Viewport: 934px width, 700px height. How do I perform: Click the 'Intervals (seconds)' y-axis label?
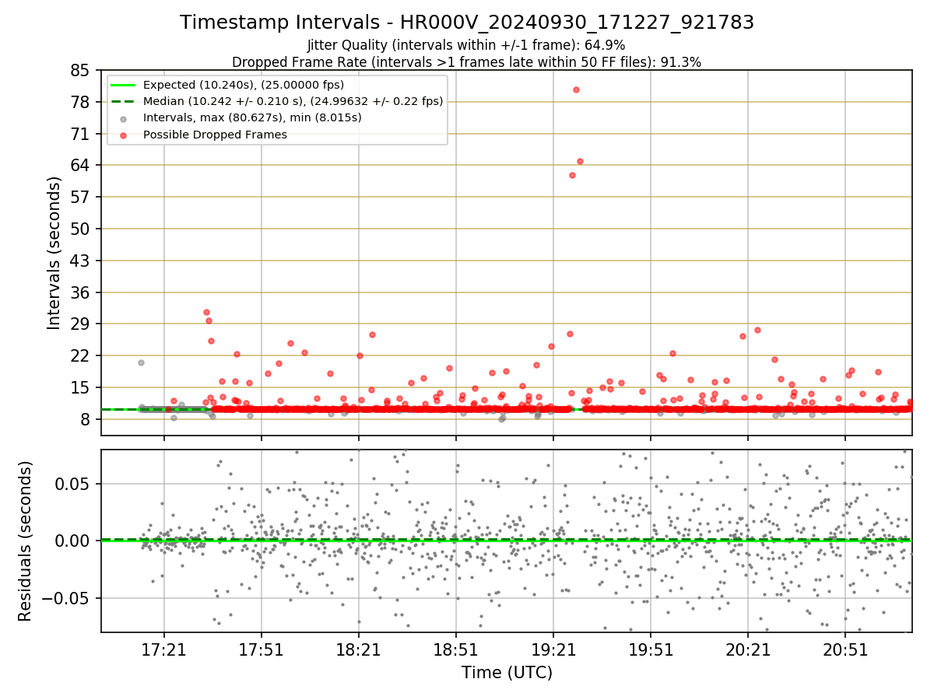coord(54,253)
